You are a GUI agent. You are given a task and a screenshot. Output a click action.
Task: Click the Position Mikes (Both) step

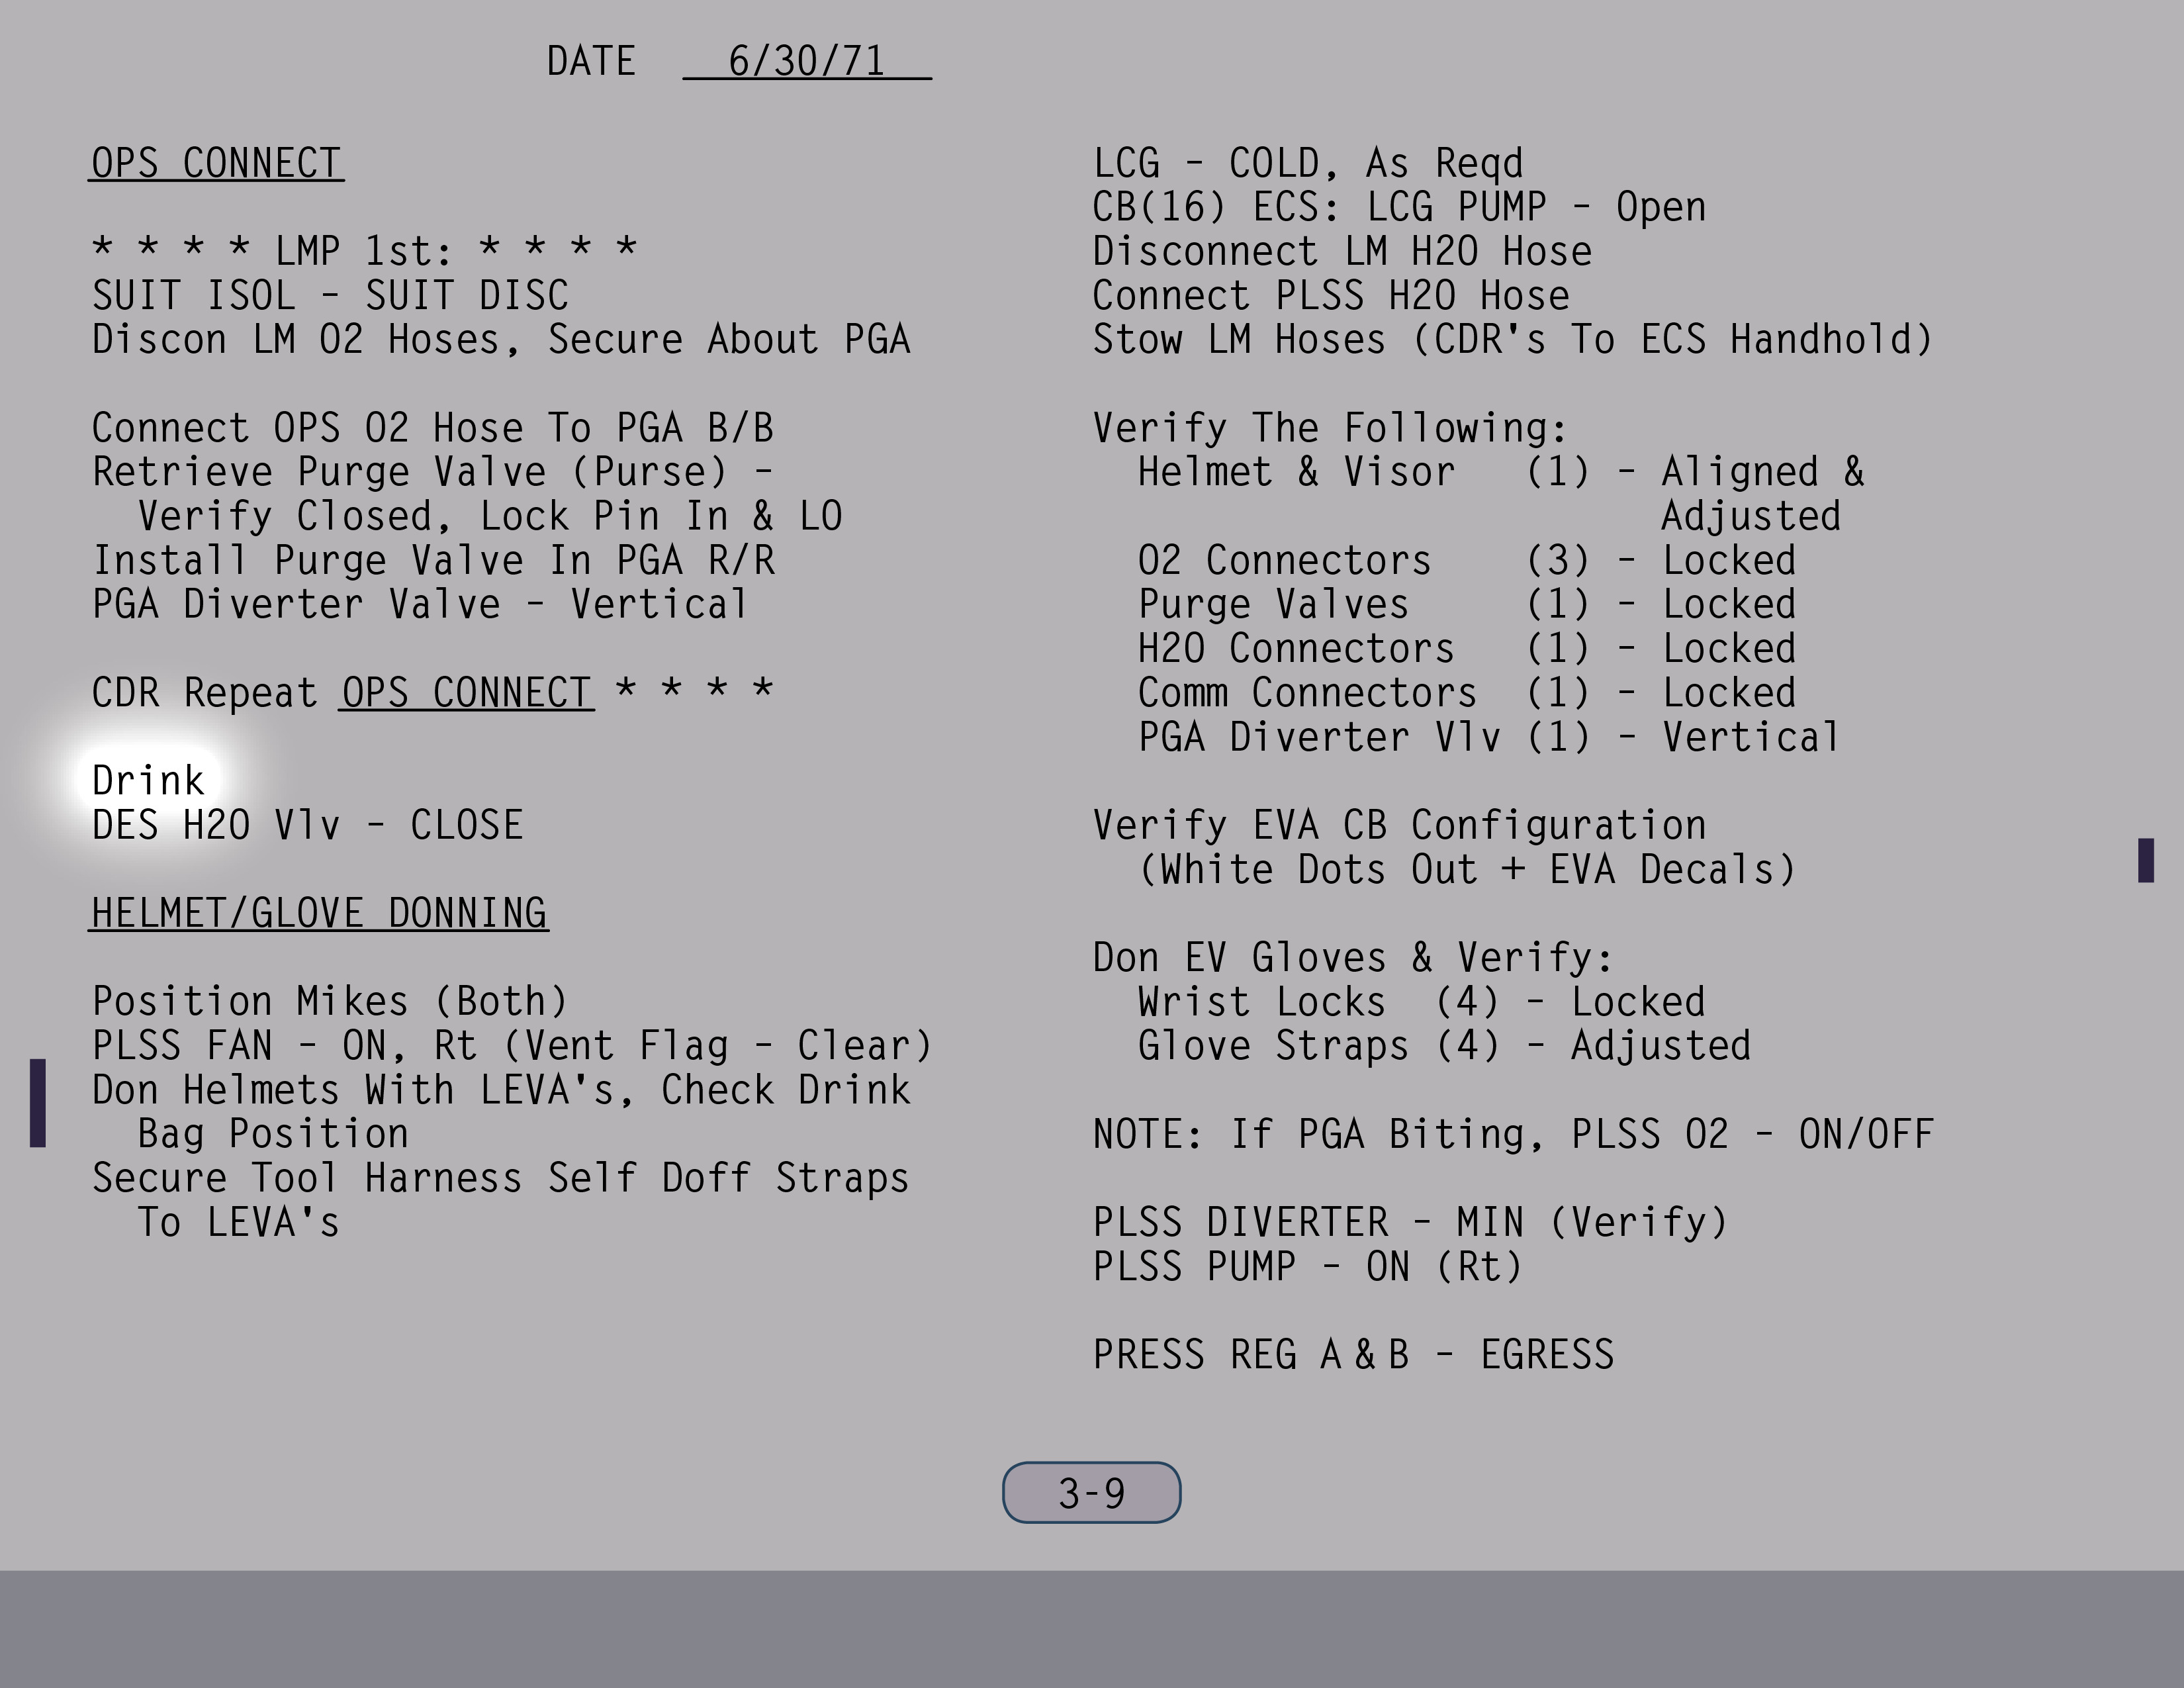click(330, 1002)
